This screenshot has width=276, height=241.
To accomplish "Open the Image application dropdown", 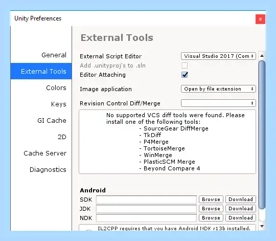I will 218,89.
